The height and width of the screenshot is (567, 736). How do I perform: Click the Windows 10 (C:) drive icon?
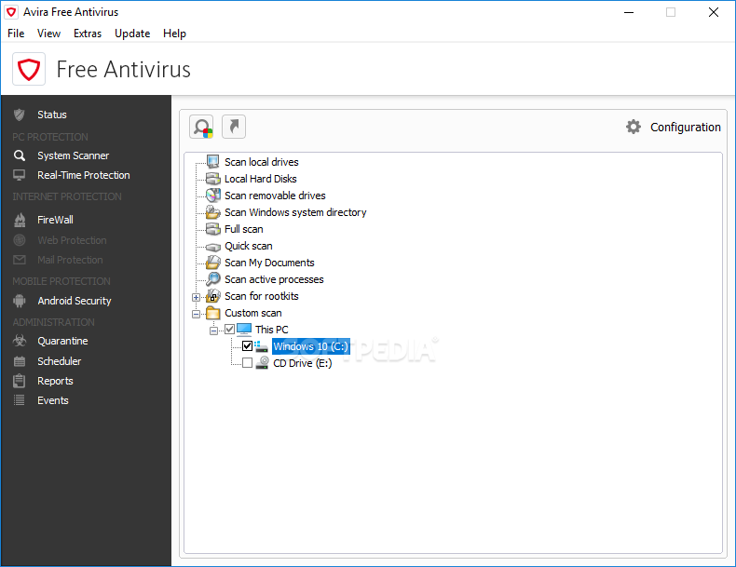(x=262, y=346)
